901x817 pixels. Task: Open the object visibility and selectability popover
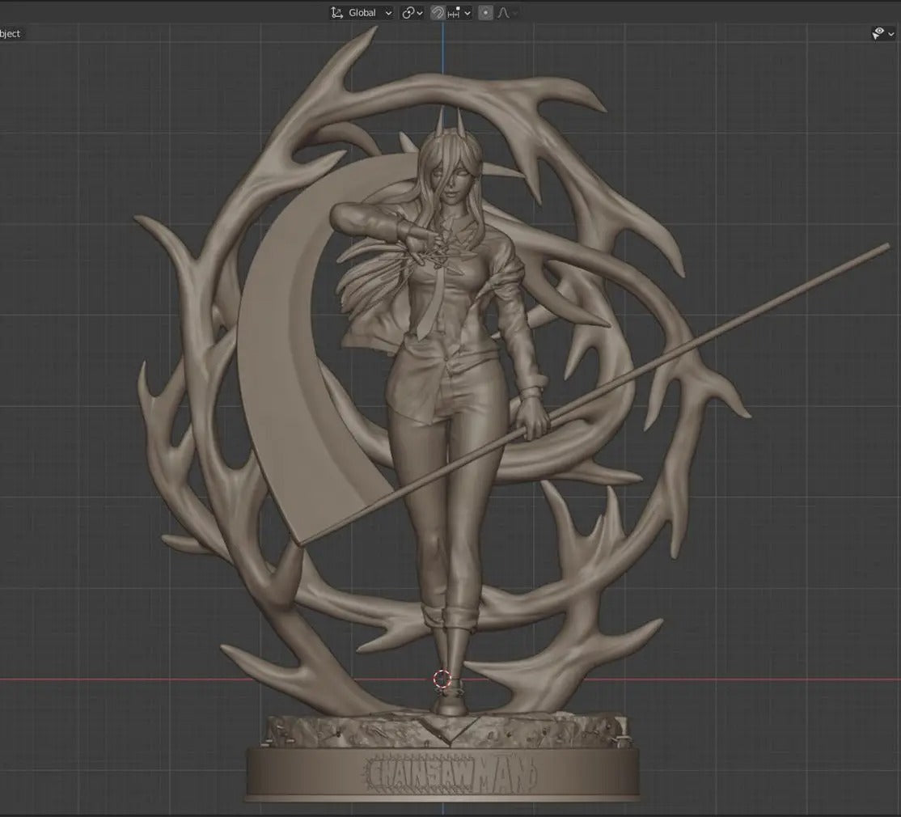(882, 34)
